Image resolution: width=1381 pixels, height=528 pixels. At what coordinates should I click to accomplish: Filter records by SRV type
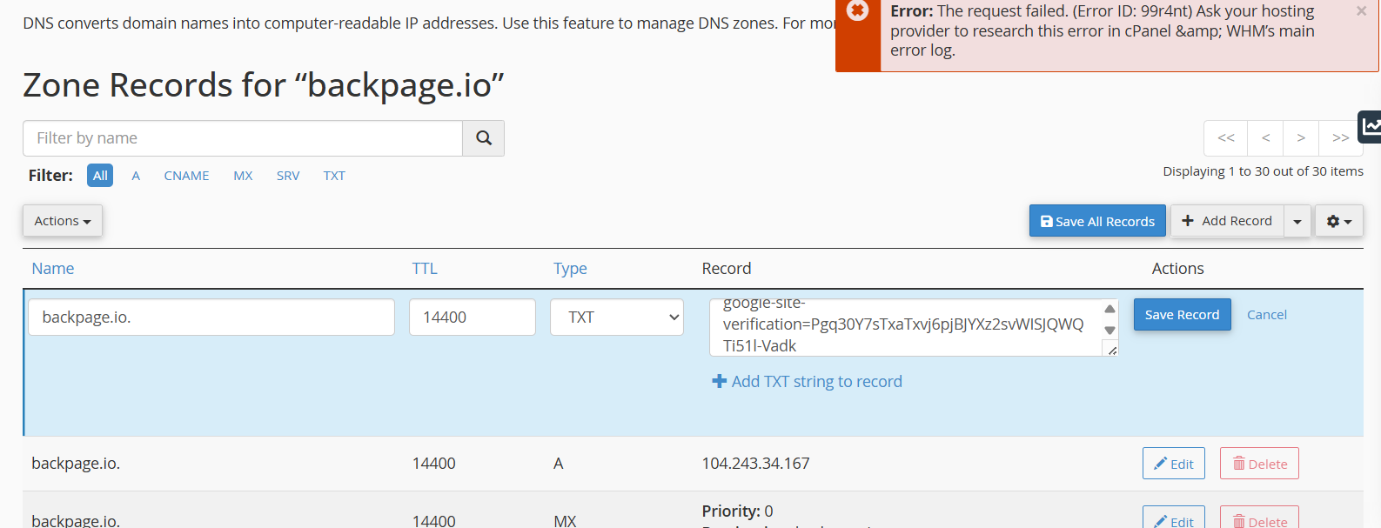288,176
